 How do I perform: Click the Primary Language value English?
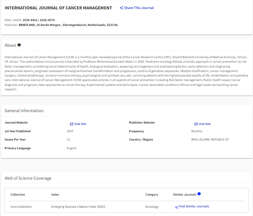pyautogui.click(x=71, y=148)
